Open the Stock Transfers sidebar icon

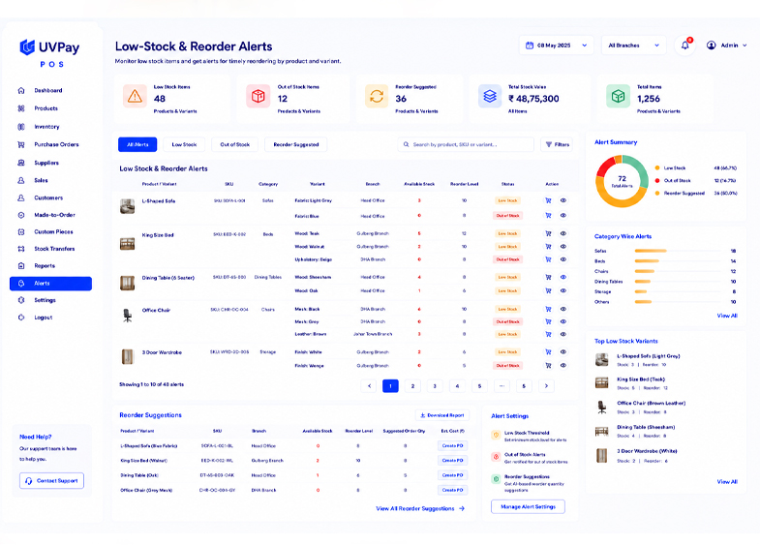coord(21,249)
